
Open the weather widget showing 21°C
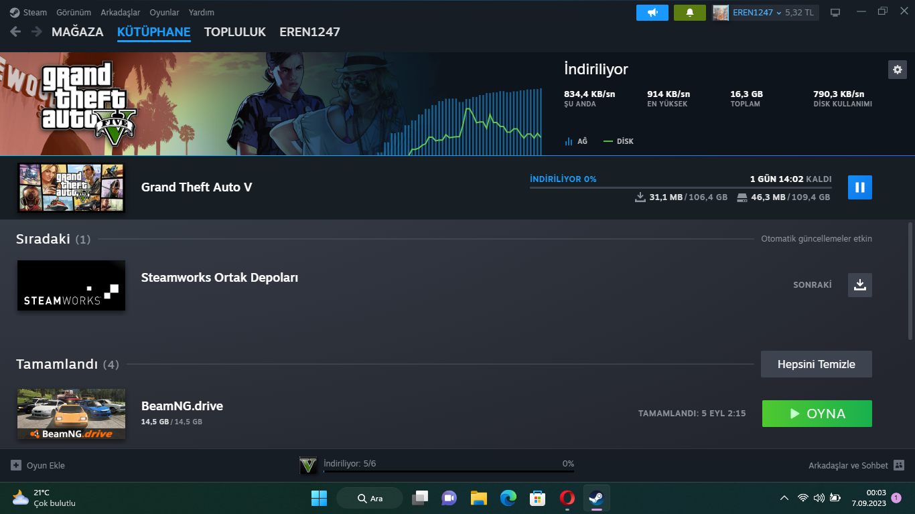(x=44, y=498)
